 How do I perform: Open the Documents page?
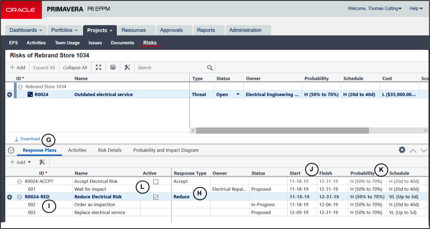122,43
